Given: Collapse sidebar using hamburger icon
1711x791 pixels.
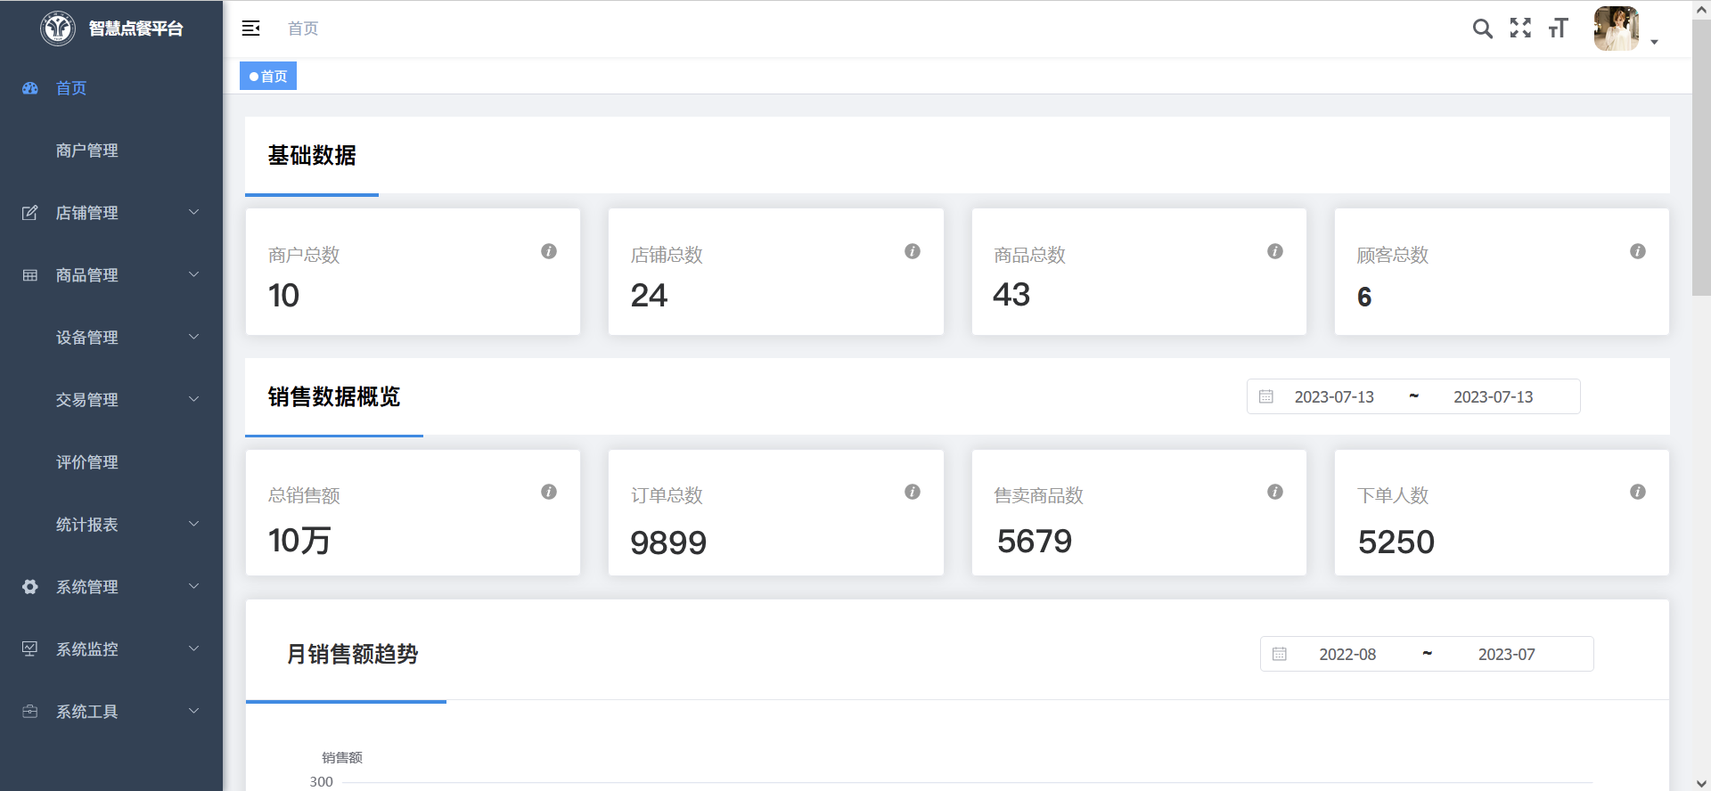Looking at the screenshot, I should (x=251, y=29).
